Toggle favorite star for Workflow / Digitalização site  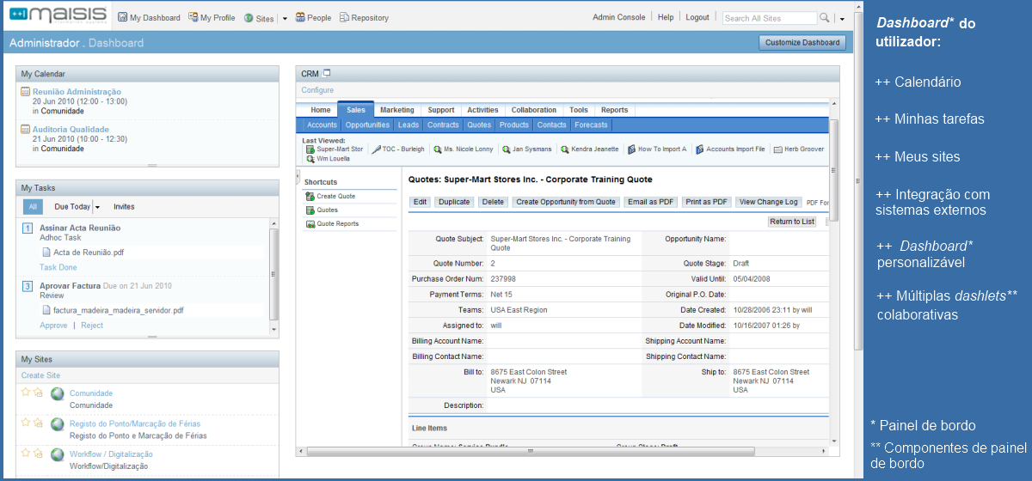tap(27, 452)
